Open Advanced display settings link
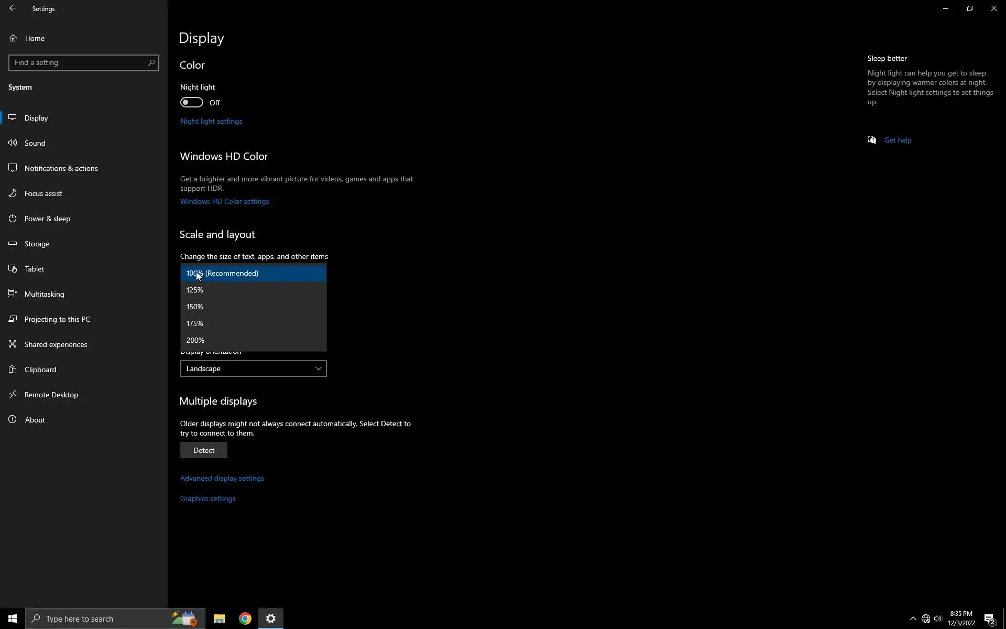This screenshot has height=629, width=1006. (222, 478)
